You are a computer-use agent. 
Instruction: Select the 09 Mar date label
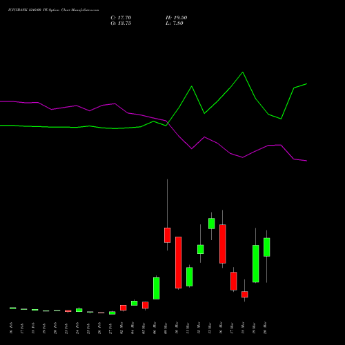coord(166,328)
